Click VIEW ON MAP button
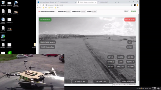 click(45, 19)
